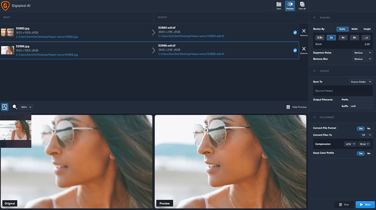Select the 53986-edit.tif output filename

(x=167, y=45)
